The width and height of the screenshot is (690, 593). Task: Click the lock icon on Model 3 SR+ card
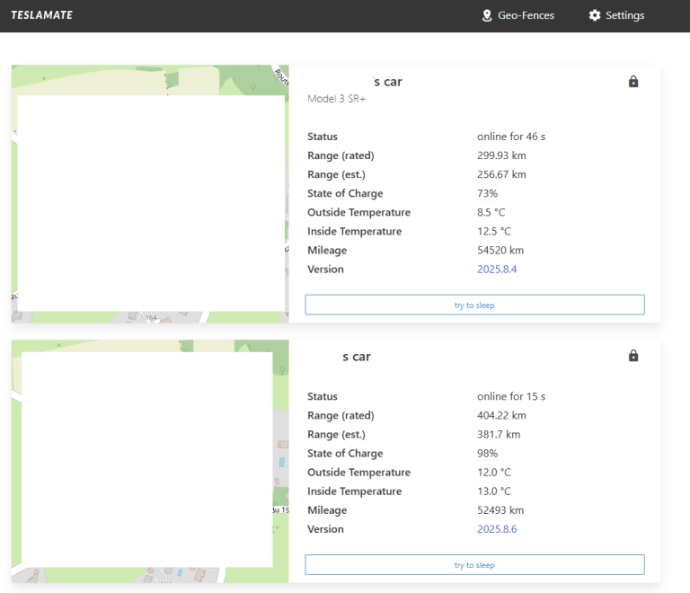(633, 82)
